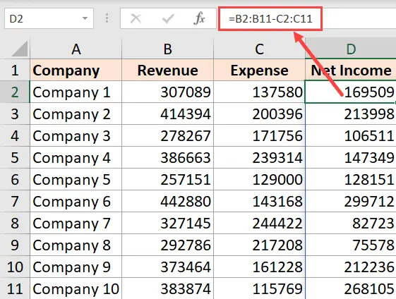Click inside the formula bar text =B2:B11-C2:C11
The width and height of the screenshot is (396, 299).
tap(270, 19)
